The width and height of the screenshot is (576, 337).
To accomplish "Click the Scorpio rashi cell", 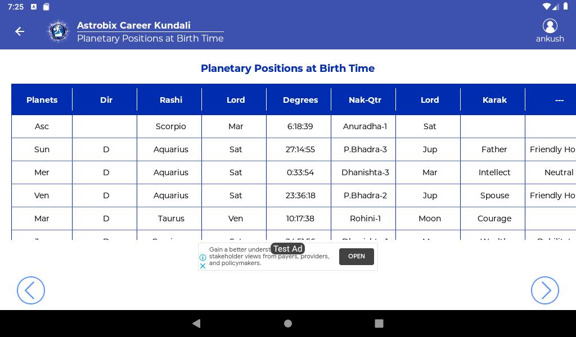I will (x=171, y=126).
